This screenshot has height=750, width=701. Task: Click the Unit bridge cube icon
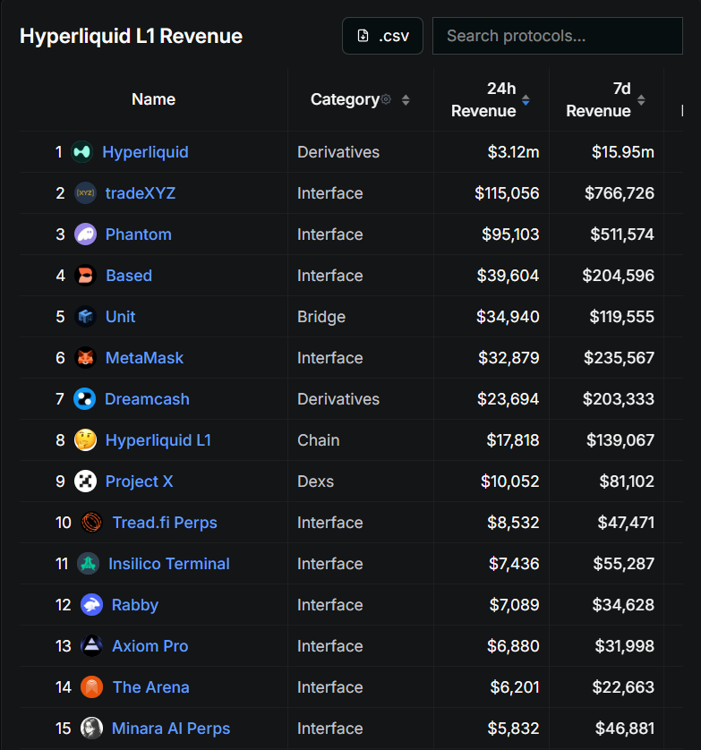[x=85, y=317]
